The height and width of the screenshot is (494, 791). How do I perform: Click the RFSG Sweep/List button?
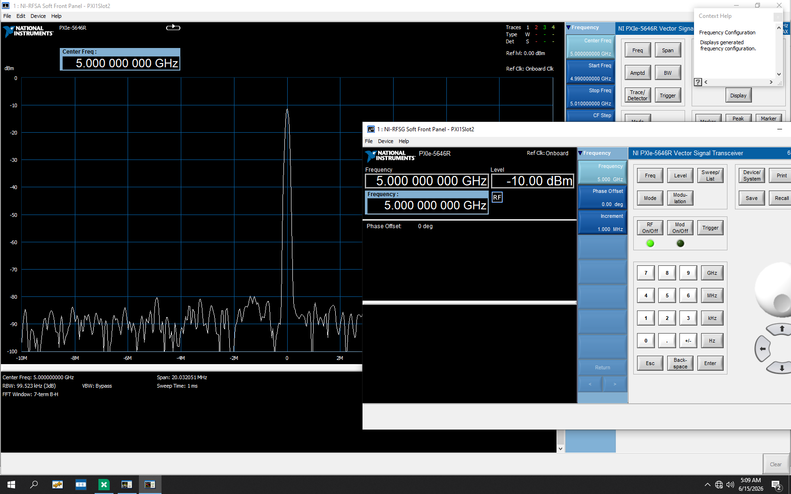(x=710, y=175)
